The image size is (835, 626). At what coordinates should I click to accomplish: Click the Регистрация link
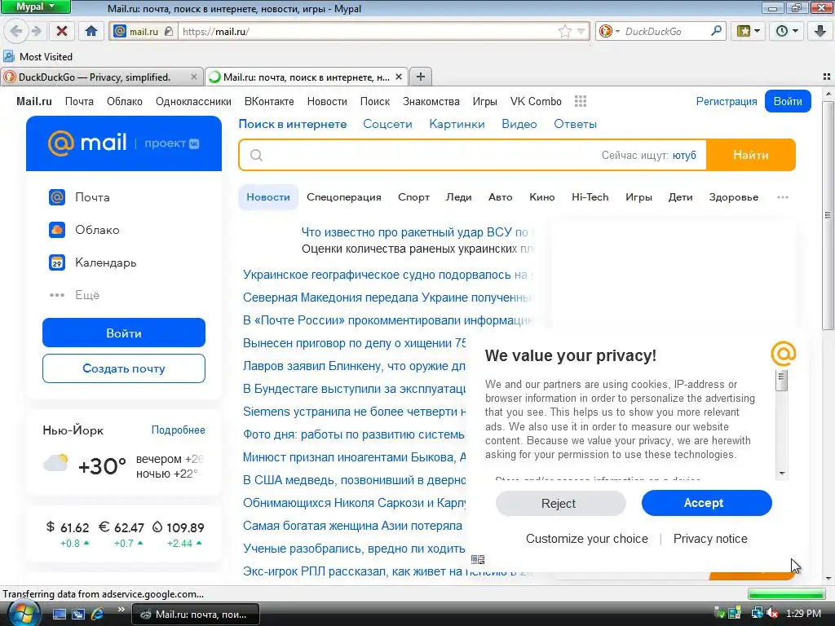click(727, 101)
